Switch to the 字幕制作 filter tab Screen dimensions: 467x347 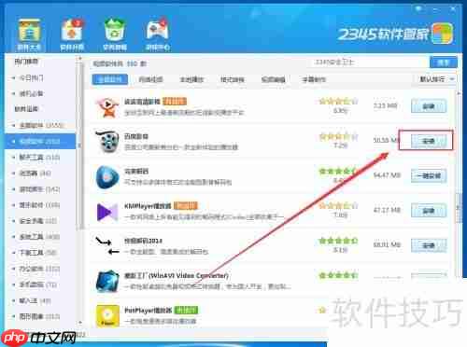click(x=314, y=79)
